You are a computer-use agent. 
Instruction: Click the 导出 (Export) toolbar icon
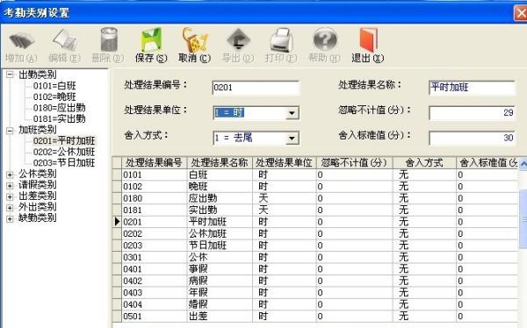point(238,39)
